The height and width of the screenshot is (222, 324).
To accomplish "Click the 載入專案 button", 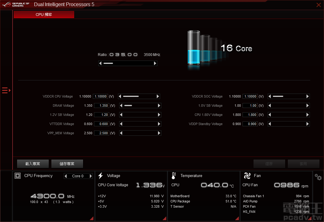I will click(x=32, y=164).
